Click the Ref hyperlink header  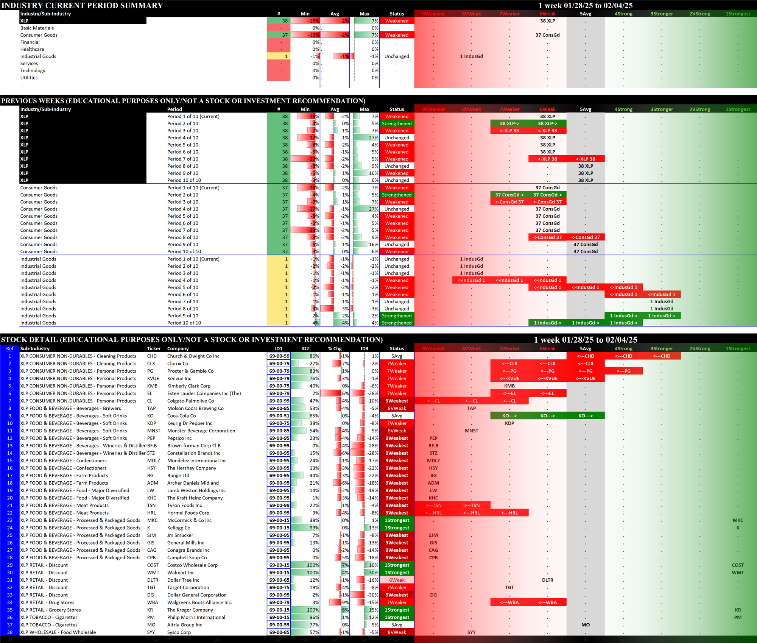point(10,348)
